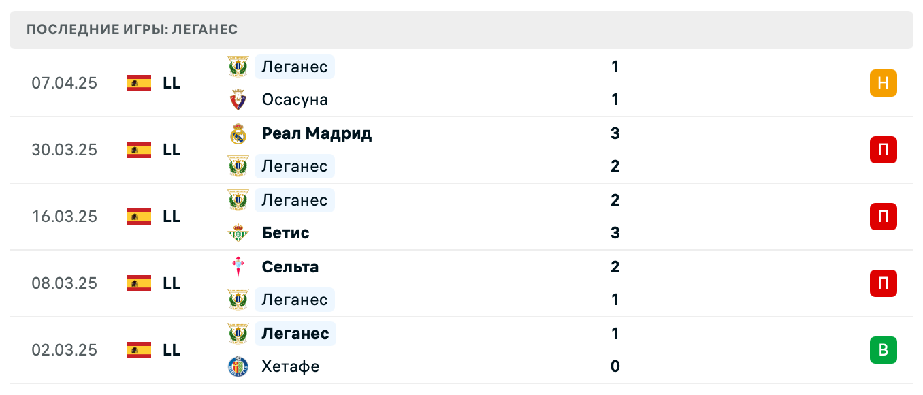Screen dimensions: 923x395
Task: Click the Betis club crest
Action: click(238, 233)
